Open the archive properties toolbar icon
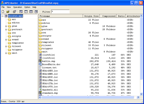 [14, 12]
